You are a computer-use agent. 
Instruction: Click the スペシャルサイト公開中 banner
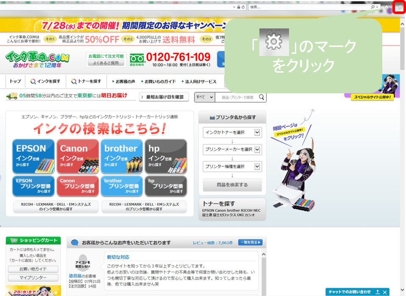[x=372, y=97]
